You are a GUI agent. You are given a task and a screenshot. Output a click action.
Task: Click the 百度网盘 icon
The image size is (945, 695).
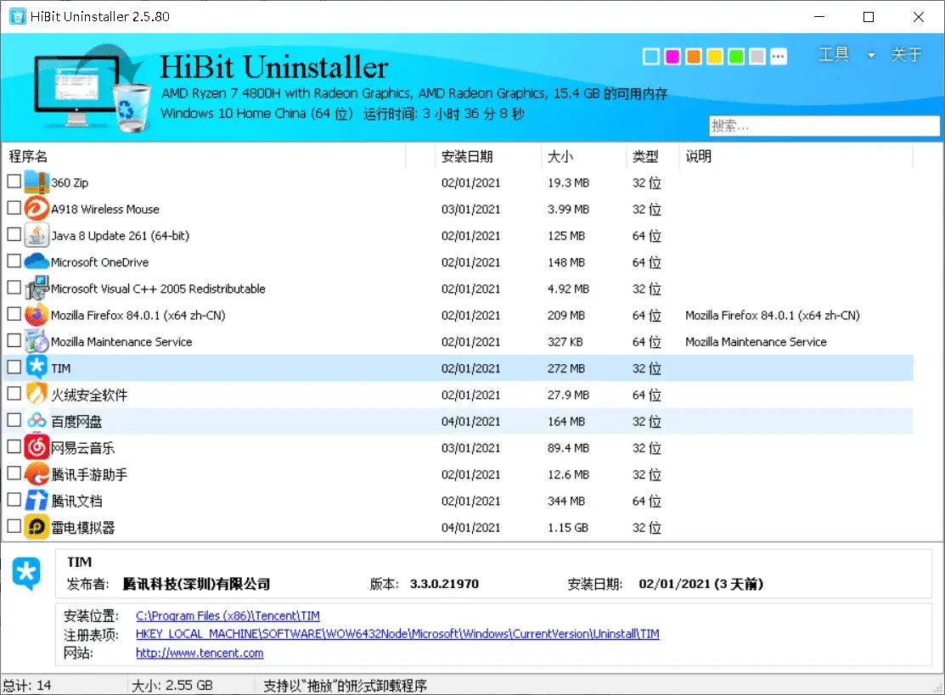pyautogui.click(x=37, y=420)
